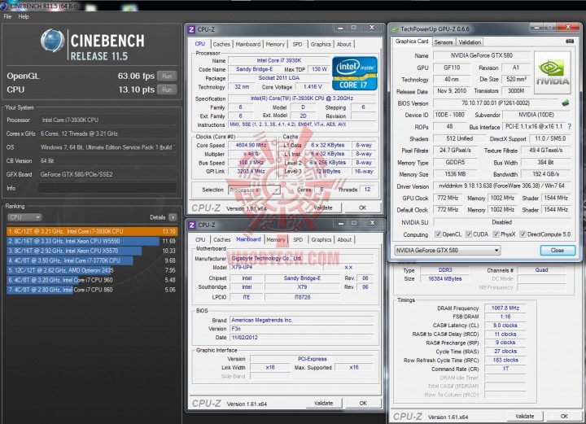Open the File menu in Cinebench
586x424 pixels.
pyautogui.click(x=7, y=16)
